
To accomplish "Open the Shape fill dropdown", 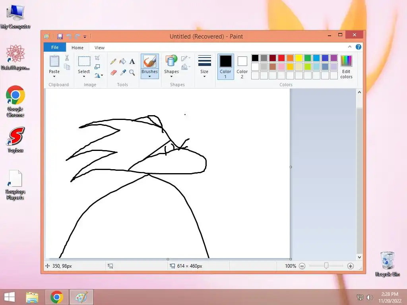I will point(186,67).
